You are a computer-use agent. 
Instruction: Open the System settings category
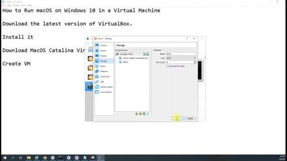(x=104, y=51)
